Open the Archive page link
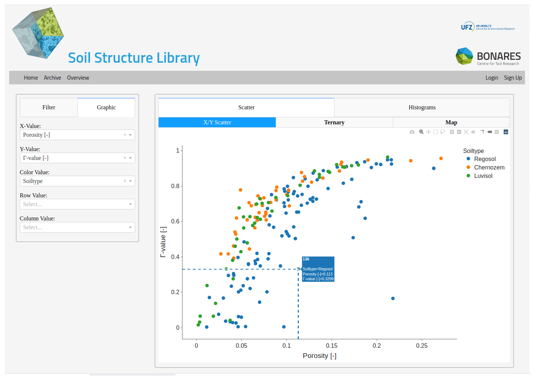The width and height of the screenshot is (536, 380). [52, 78]
